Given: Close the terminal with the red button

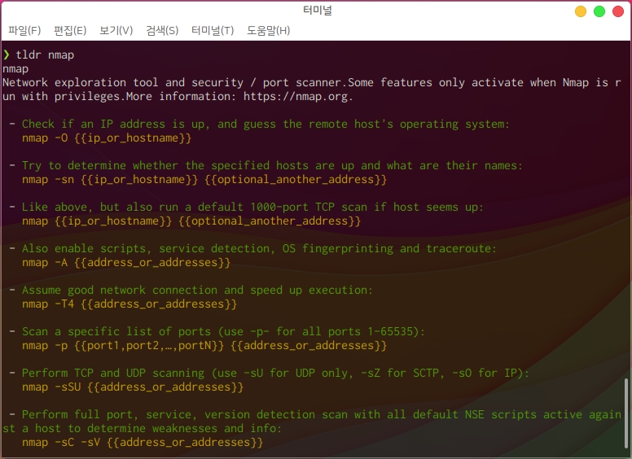Looking at the screenshot, I should (618, 11).
